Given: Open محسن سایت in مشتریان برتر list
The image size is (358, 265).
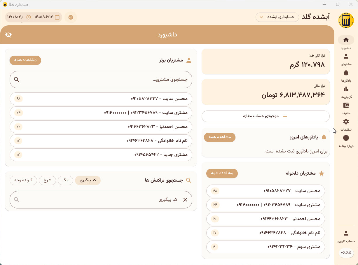Looking at the screenshot, I should click(101, 99).
